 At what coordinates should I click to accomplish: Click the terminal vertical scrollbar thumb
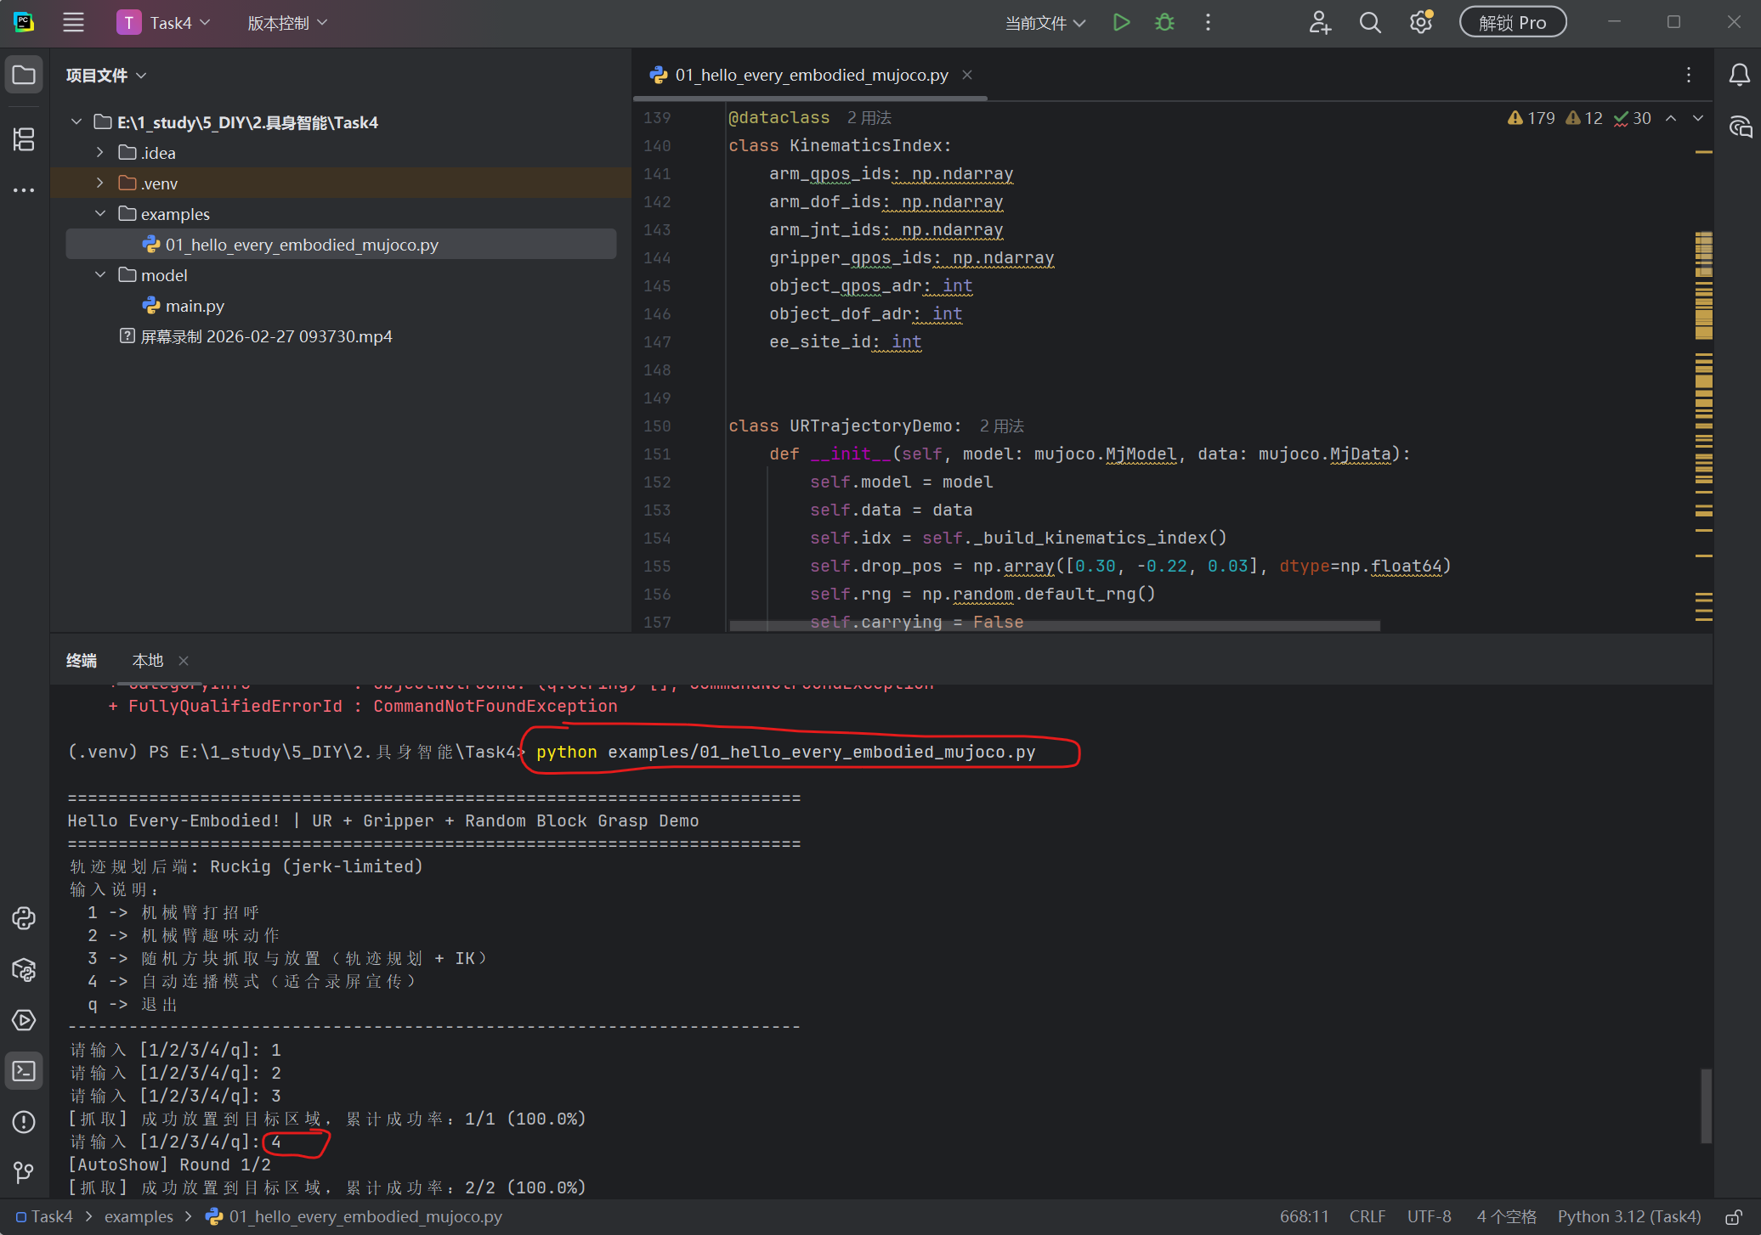coord(1705,1106)
